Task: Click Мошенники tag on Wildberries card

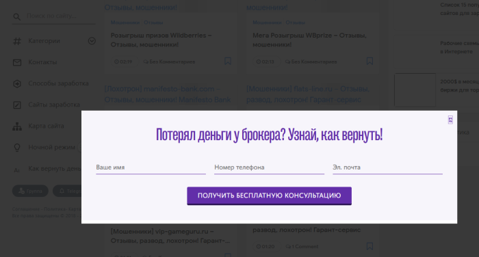Action: coord(125,23)
